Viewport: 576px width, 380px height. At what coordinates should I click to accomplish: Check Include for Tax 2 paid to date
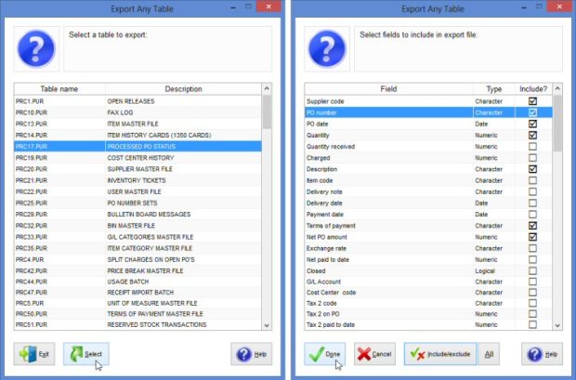click(532, 324)
